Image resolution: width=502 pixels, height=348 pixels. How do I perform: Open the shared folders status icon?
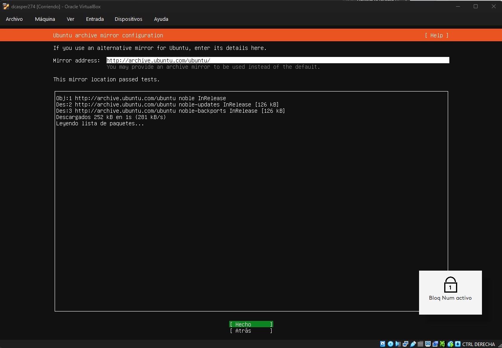point(420,344)
